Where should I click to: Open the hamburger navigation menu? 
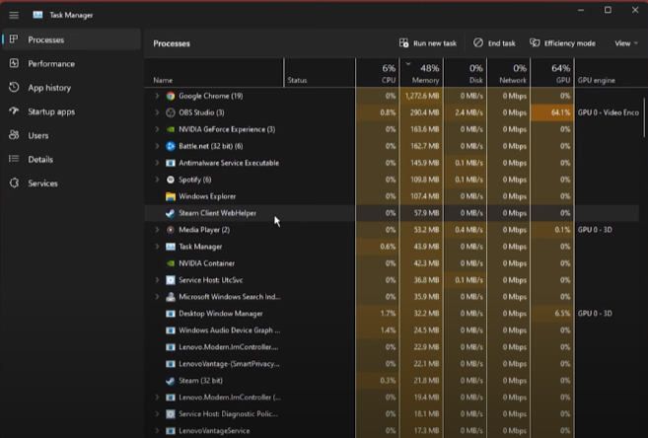pos(14,15)
